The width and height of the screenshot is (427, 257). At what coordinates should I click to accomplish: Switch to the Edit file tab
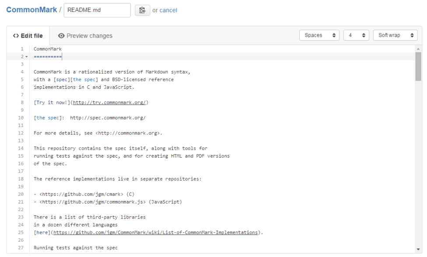28,36
